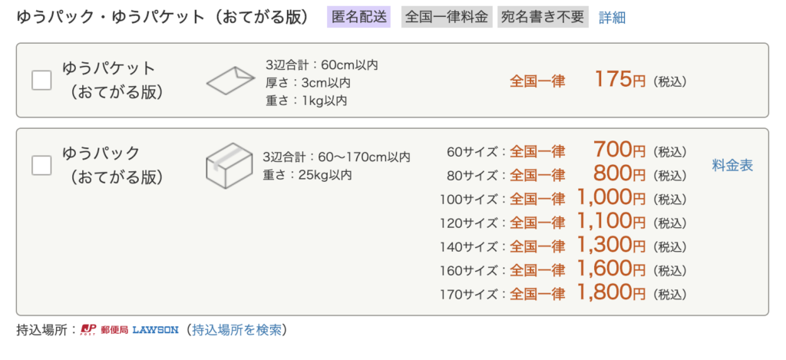Click the Japan Post JP logo icon
Image resolution: width=786 pixels, height=360 pixels.
(89, 330)
